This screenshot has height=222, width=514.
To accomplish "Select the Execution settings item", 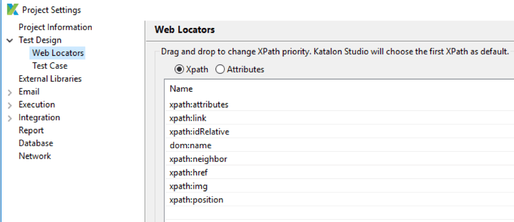I will click(37, 104).
